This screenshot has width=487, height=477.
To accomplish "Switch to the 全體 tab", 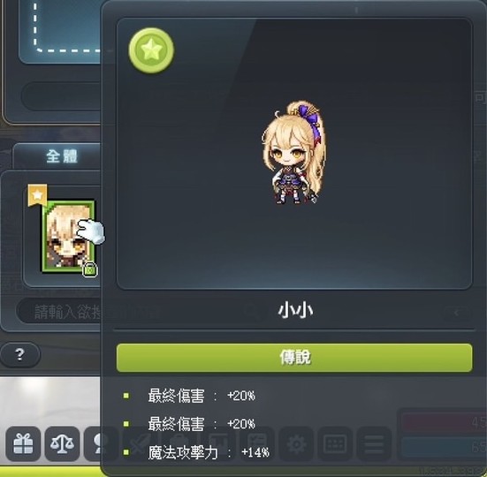I will pos(62,156).
